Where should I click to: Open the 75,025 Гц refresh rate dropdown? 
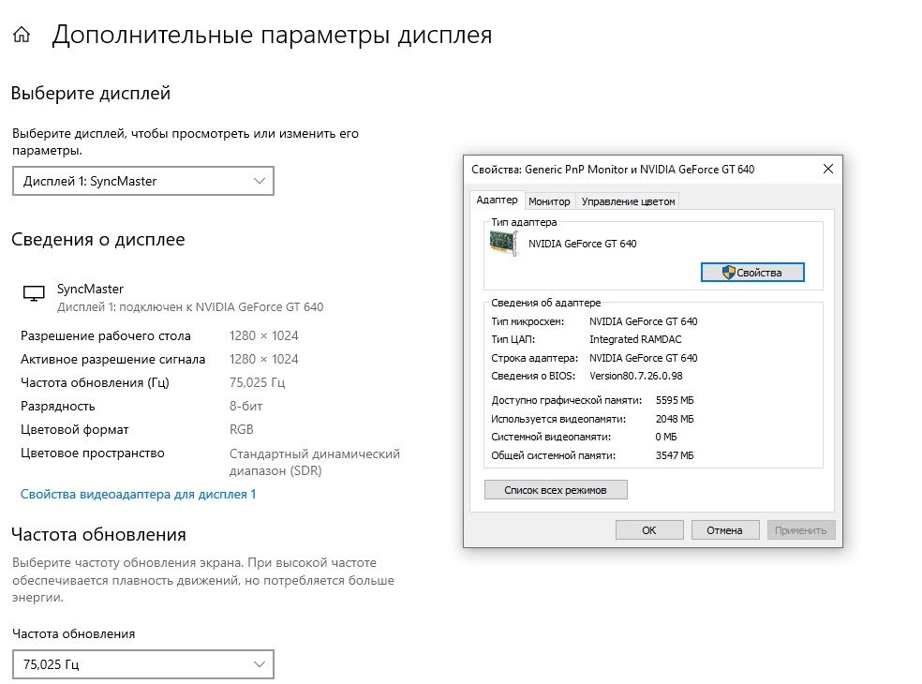tap(142, 664)
